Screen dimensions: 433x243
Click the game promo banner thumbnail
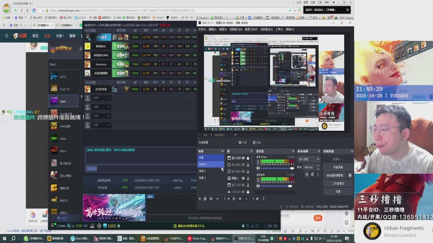[x=114, y=208]
